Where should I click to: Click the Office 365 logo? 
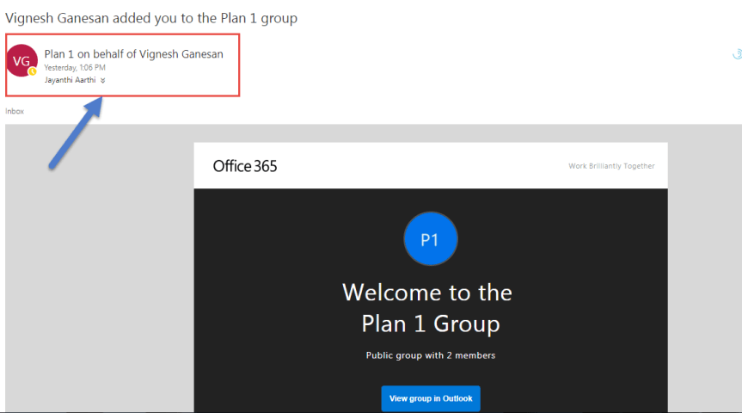(245, 166)
